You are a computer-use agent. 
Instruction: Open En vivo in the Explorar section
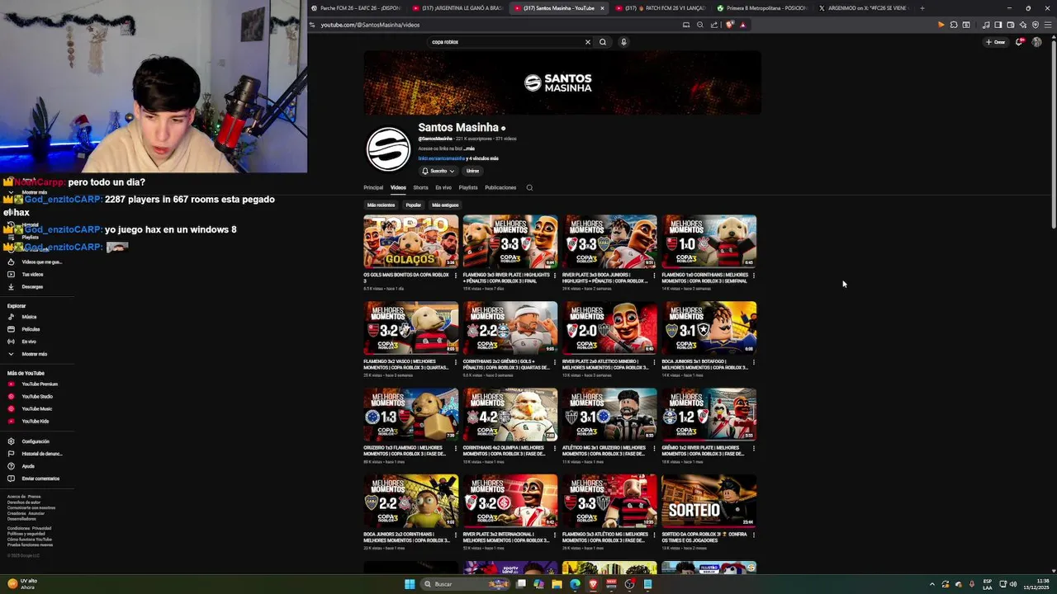(29, 342)
